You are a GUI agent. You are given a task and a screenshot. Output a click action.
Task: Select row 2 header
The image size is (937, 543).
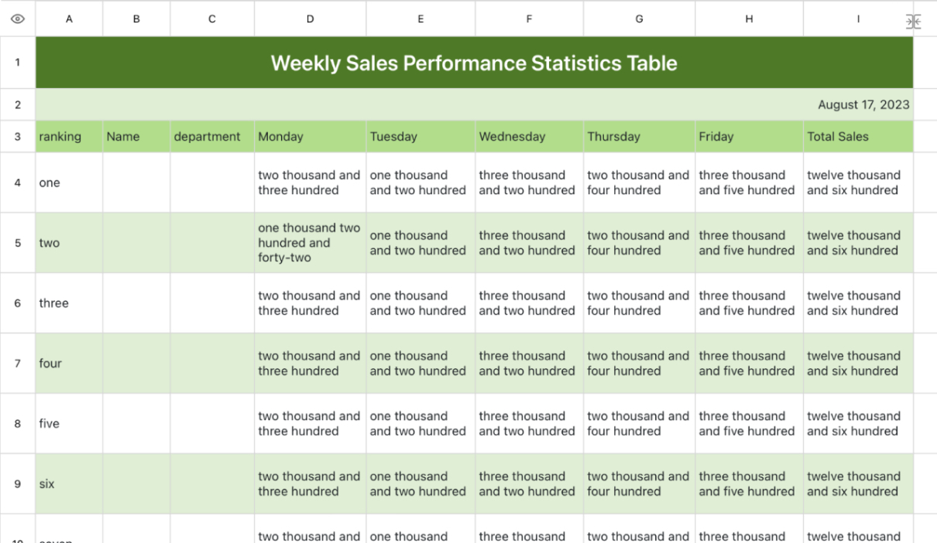pos(17,104)
